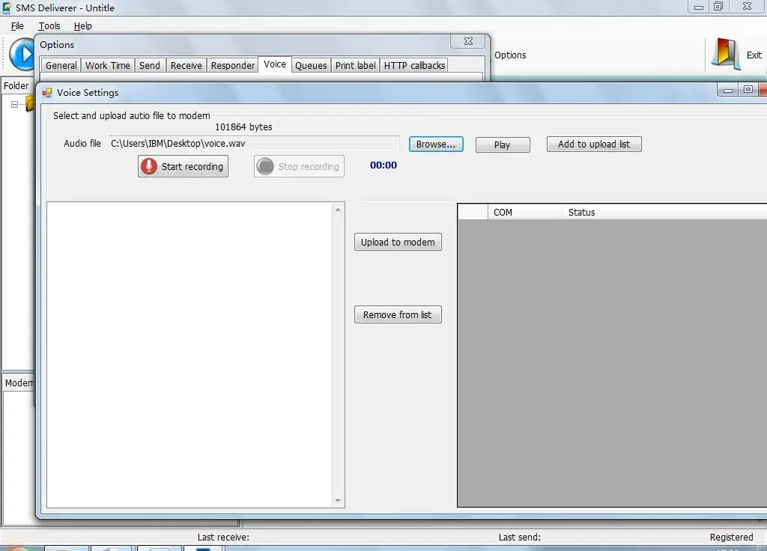Click the Stop recording button
The height and width of the screenshot is (551, 767).
point(299,166)
